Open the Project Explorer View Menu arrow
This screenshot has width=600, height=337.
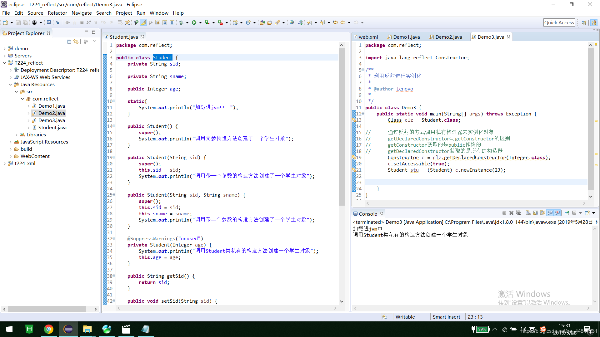pyautogui.click(x=95, y=41)
